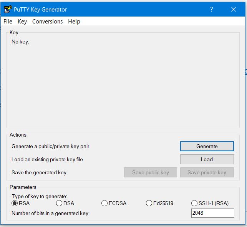Click 'Generate a public/private key pair' label
Screen dimensions: 247x227
point(50,146)
